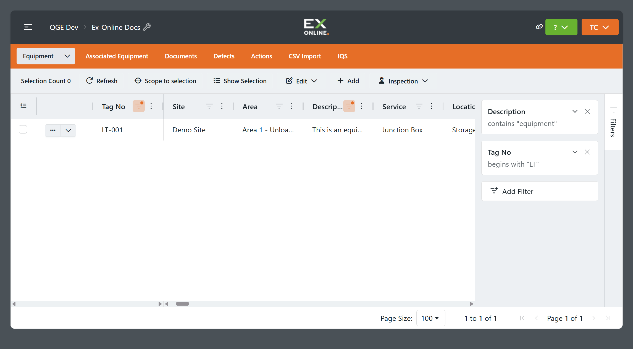Open the Documents tab
Image resolution: width=633 pixels, height=349 pixels.
click(181, 56)
